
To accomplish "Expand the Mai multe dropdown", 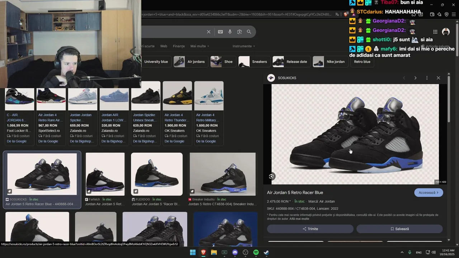I will [x=200, y=46].
